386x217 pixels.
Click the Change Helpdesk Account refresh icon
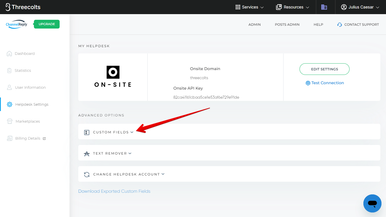pyautogui.click(x=87, y=175)
